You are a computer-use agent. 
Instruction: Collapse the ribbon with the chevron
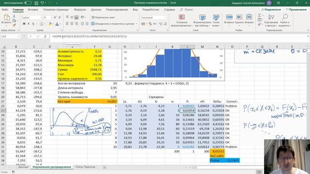click(308, 30)
